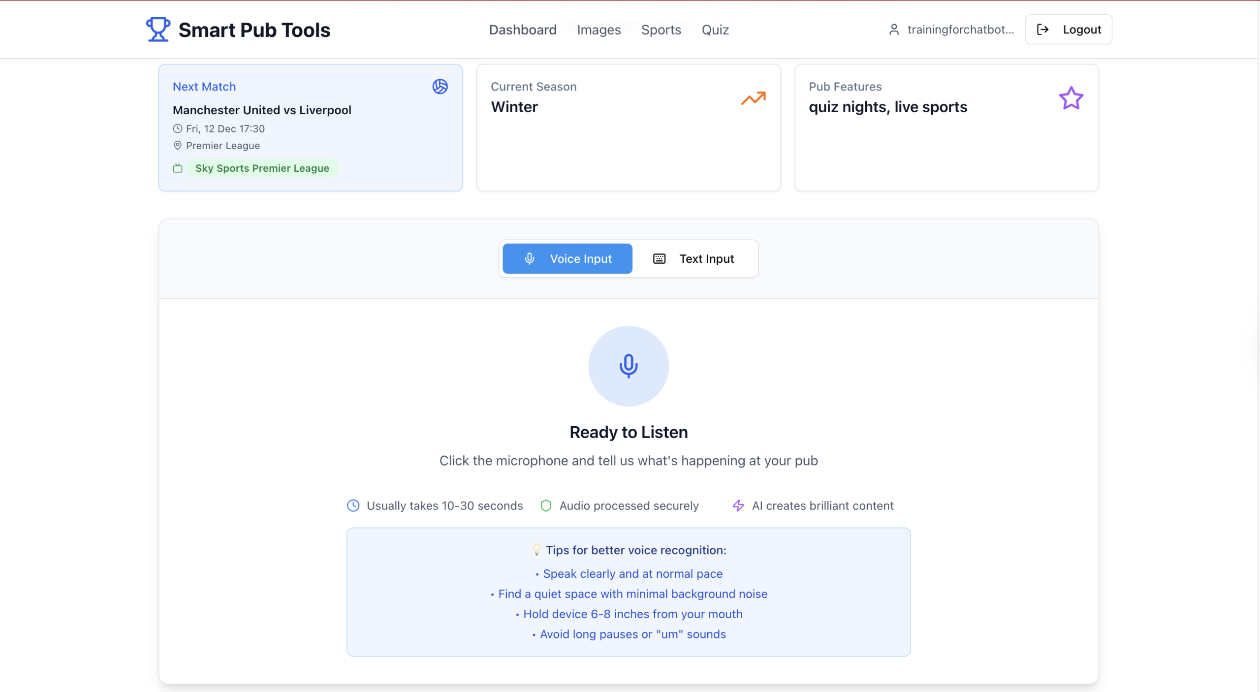The width and height of the screenshot is (1260, 692).
Task: Click the large microphone record button
Action: pos(628,366)
